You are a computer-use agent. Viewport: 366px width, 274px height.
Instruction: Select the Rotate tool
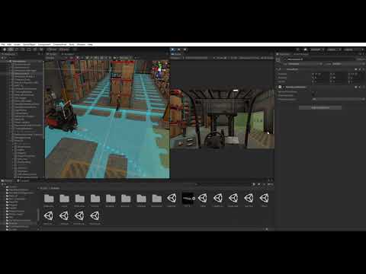(17, 49)
